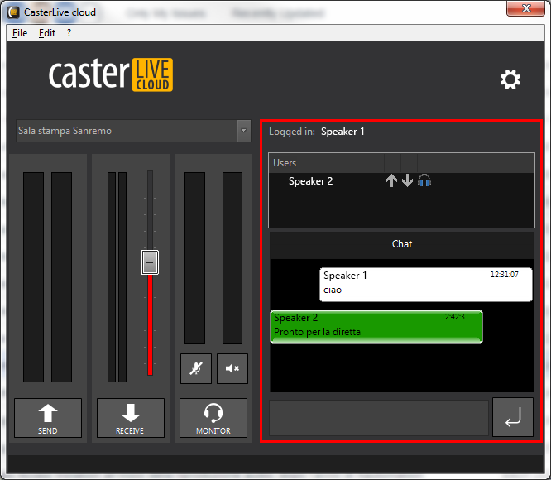Toggle speaker mute button
The image size is (551, 480).
tap(232, 368)
